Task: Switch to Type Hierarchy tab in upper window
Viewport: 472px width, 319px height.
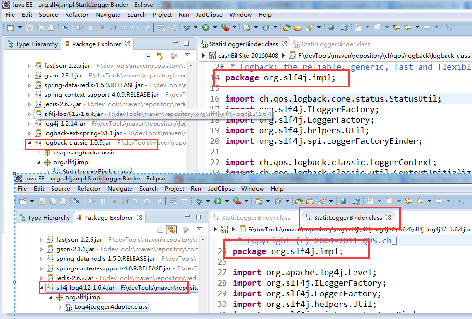Action: [x=33, y=44]
